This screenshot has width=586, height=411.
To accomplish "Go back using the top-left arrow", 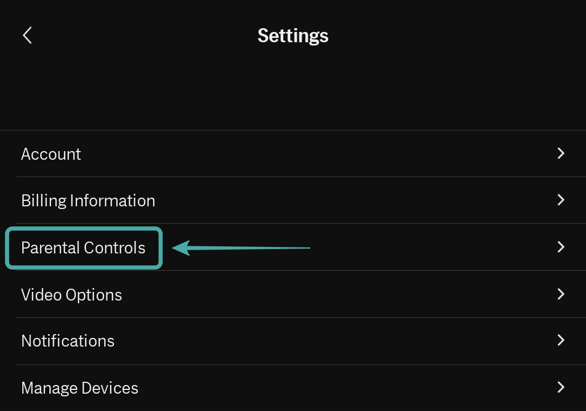I will 27,36.
